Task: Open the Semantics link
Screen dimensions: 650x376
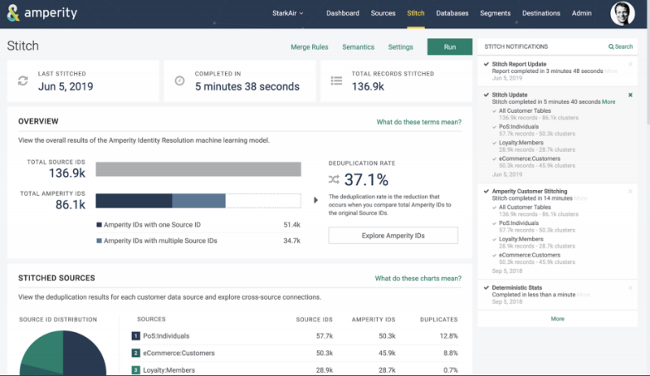Action: (358, 47)
